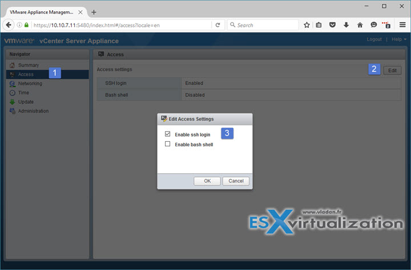Click the Edit button for Access settings
411x270 pixels.
[392, 71]
